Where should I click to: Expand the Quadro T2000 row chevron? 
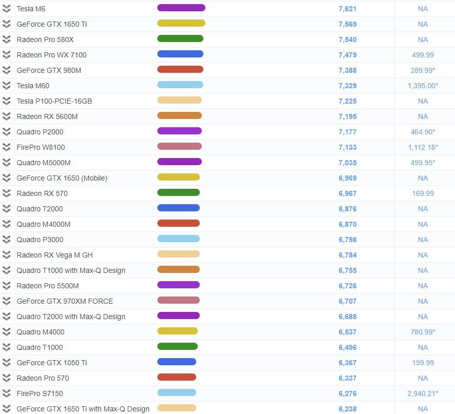point(6,209)
